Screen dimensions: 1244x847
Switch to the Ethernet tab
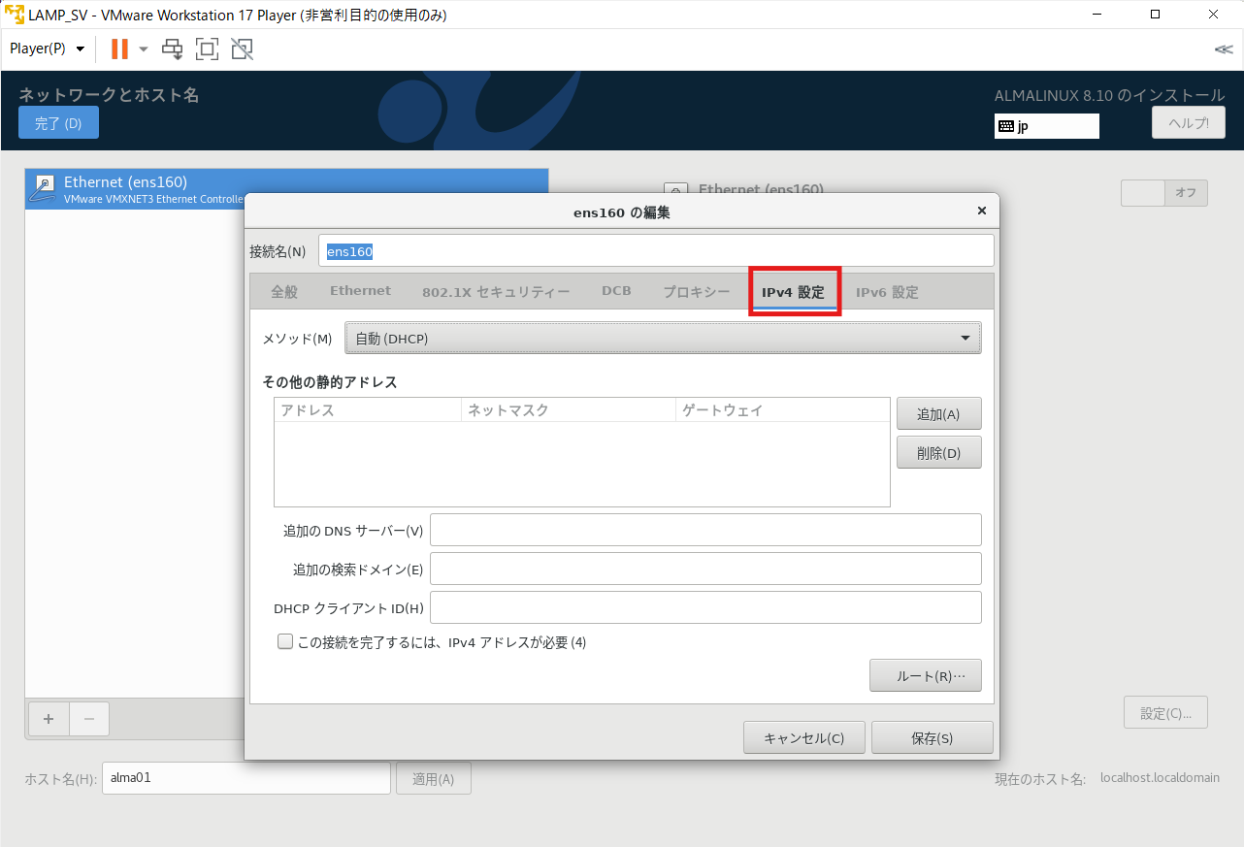coord(360,290)
